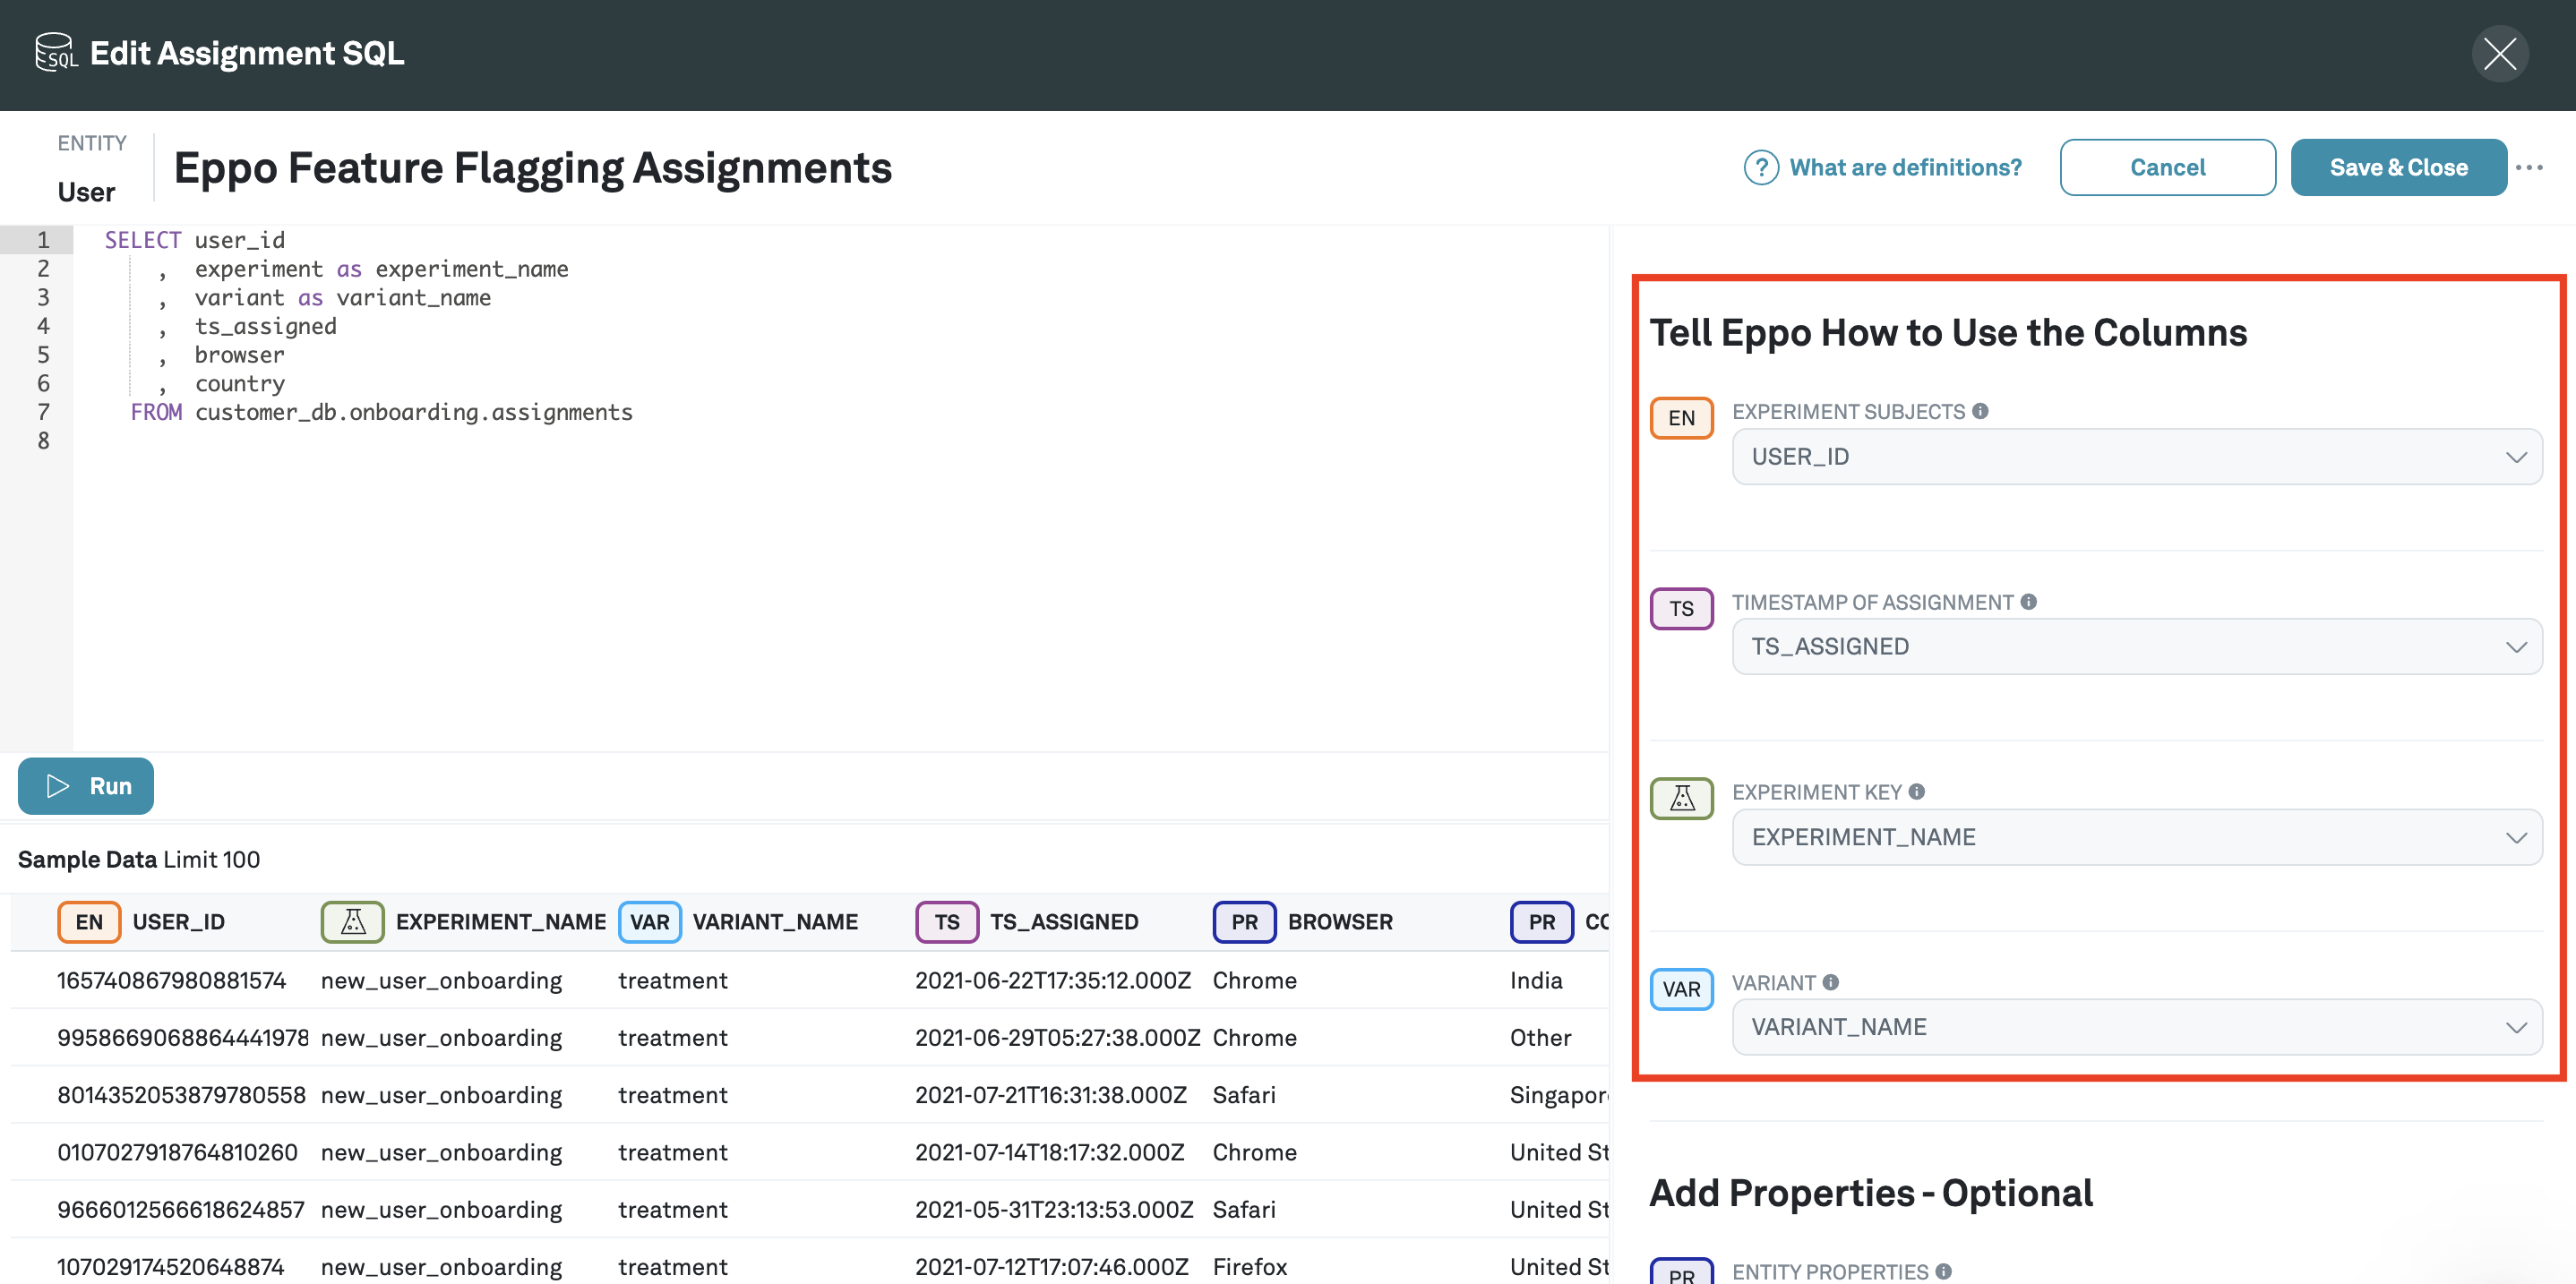The height and width of the screenshot is (1284, 2576).
Task: Click the TS badge beside Timestamp of Assignment
Action: coord(1681,608)
